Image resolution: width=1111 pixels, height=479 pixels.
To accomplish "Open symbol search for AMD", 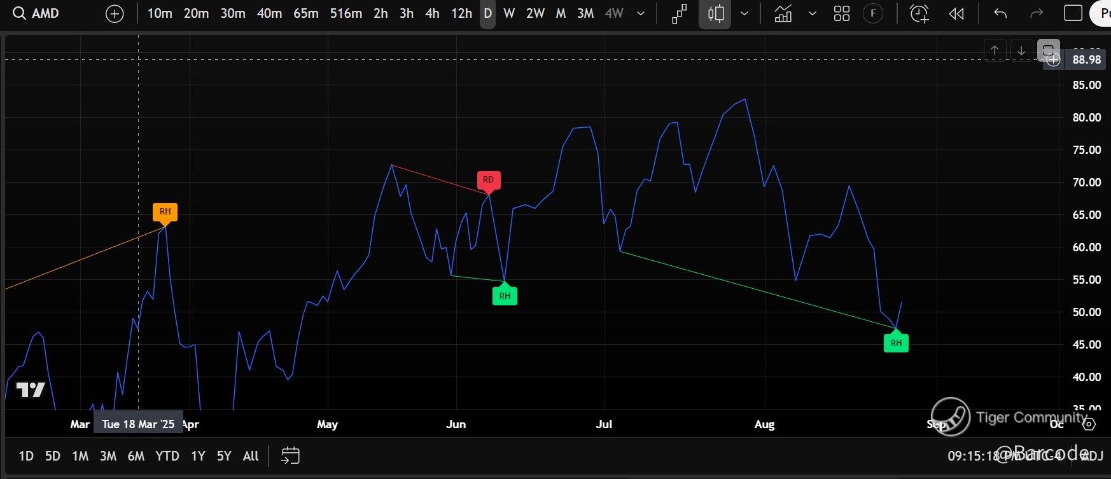I will (36, 13).
